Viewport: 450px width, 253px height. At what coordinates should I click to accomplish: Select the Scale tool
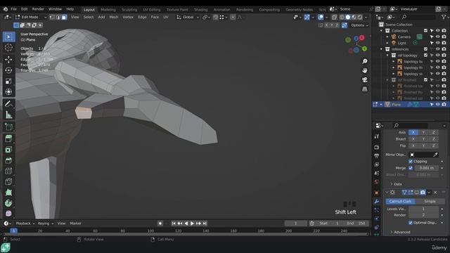[8, 82]
